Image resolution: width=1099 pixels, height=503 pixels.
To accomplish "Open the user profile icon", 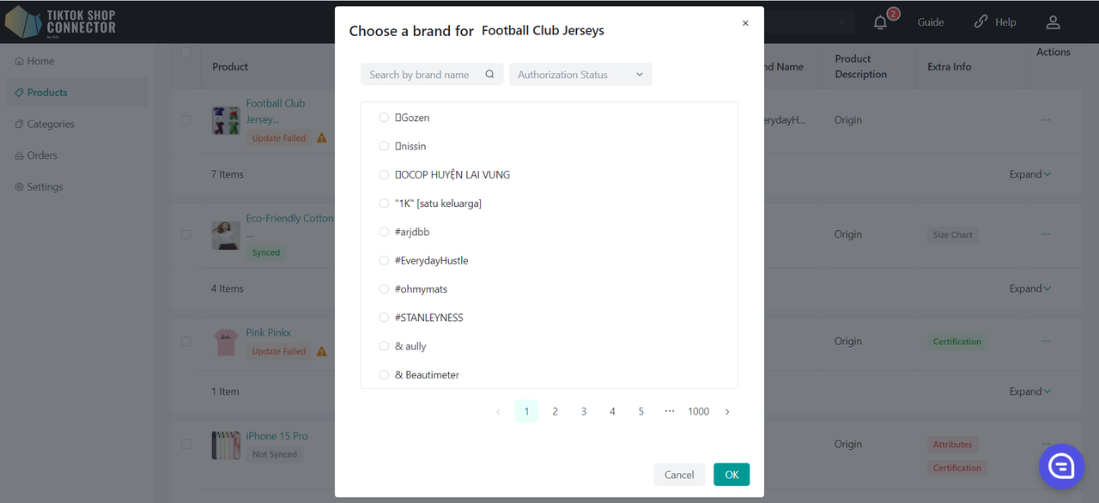I will click(1053, 22).
